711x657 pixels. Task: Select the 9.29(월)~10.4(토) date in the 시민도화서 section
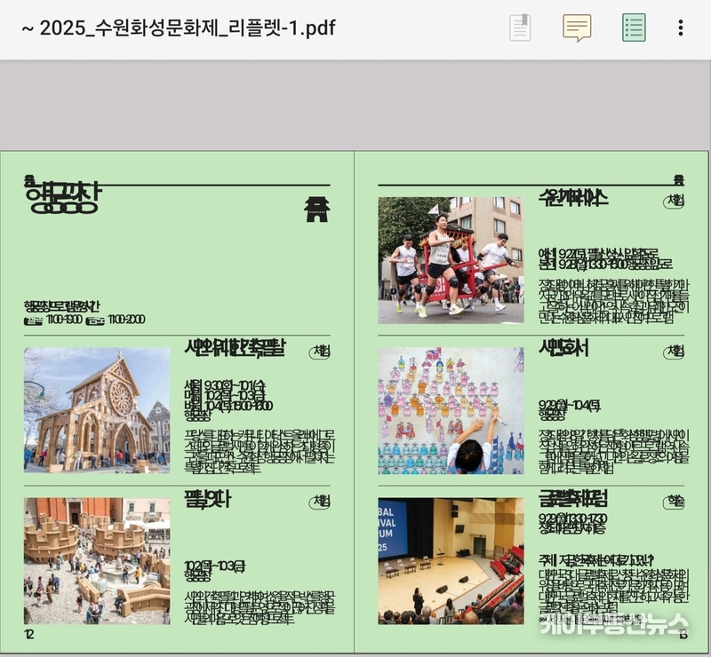click(x=570, y=405)
